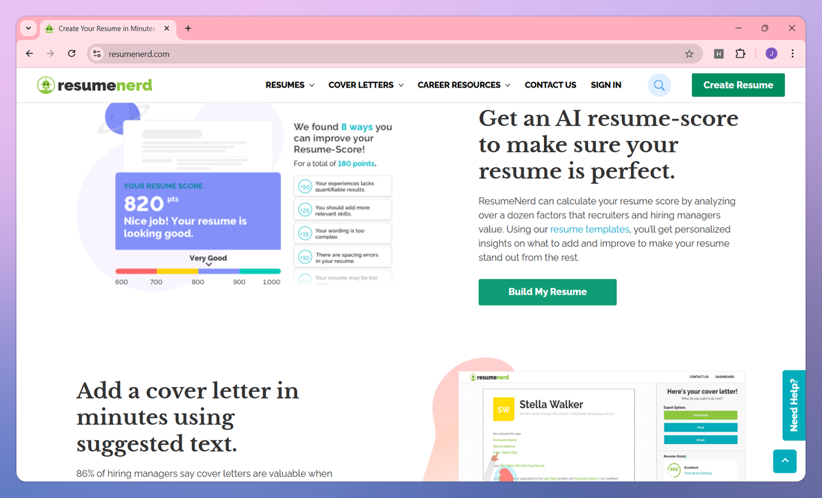Reload the page with the refresh icon
This screenshot has height=498, width=822.
(71, 53)
